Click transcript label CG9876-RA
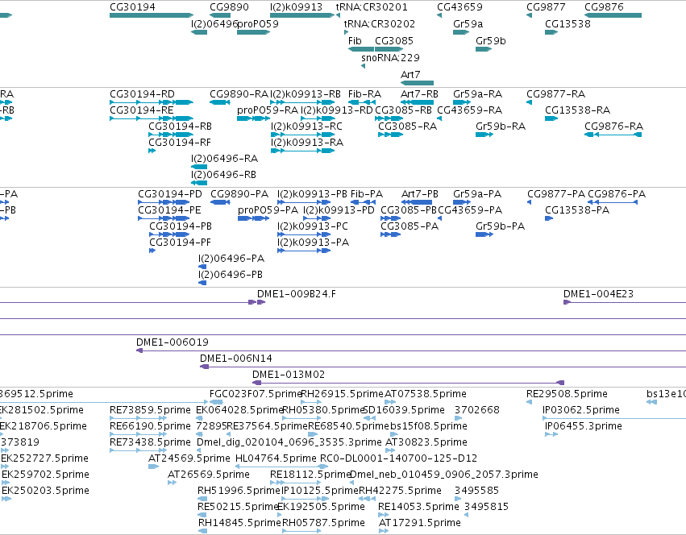Image resolution: width=686 pixels, height=535 pixels. pos(613,126)
